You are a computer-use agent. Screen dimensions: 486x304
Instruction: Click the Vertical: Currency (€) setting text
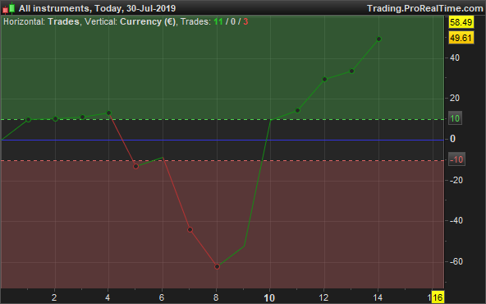tap(130, 21)
